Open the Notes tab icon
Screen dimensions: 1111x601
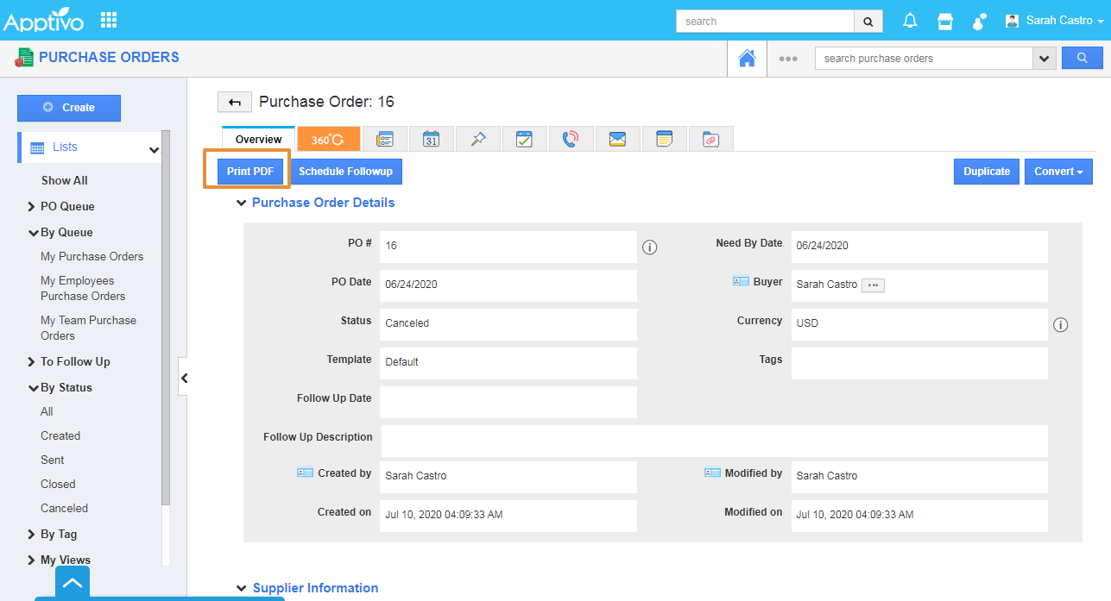664,139
